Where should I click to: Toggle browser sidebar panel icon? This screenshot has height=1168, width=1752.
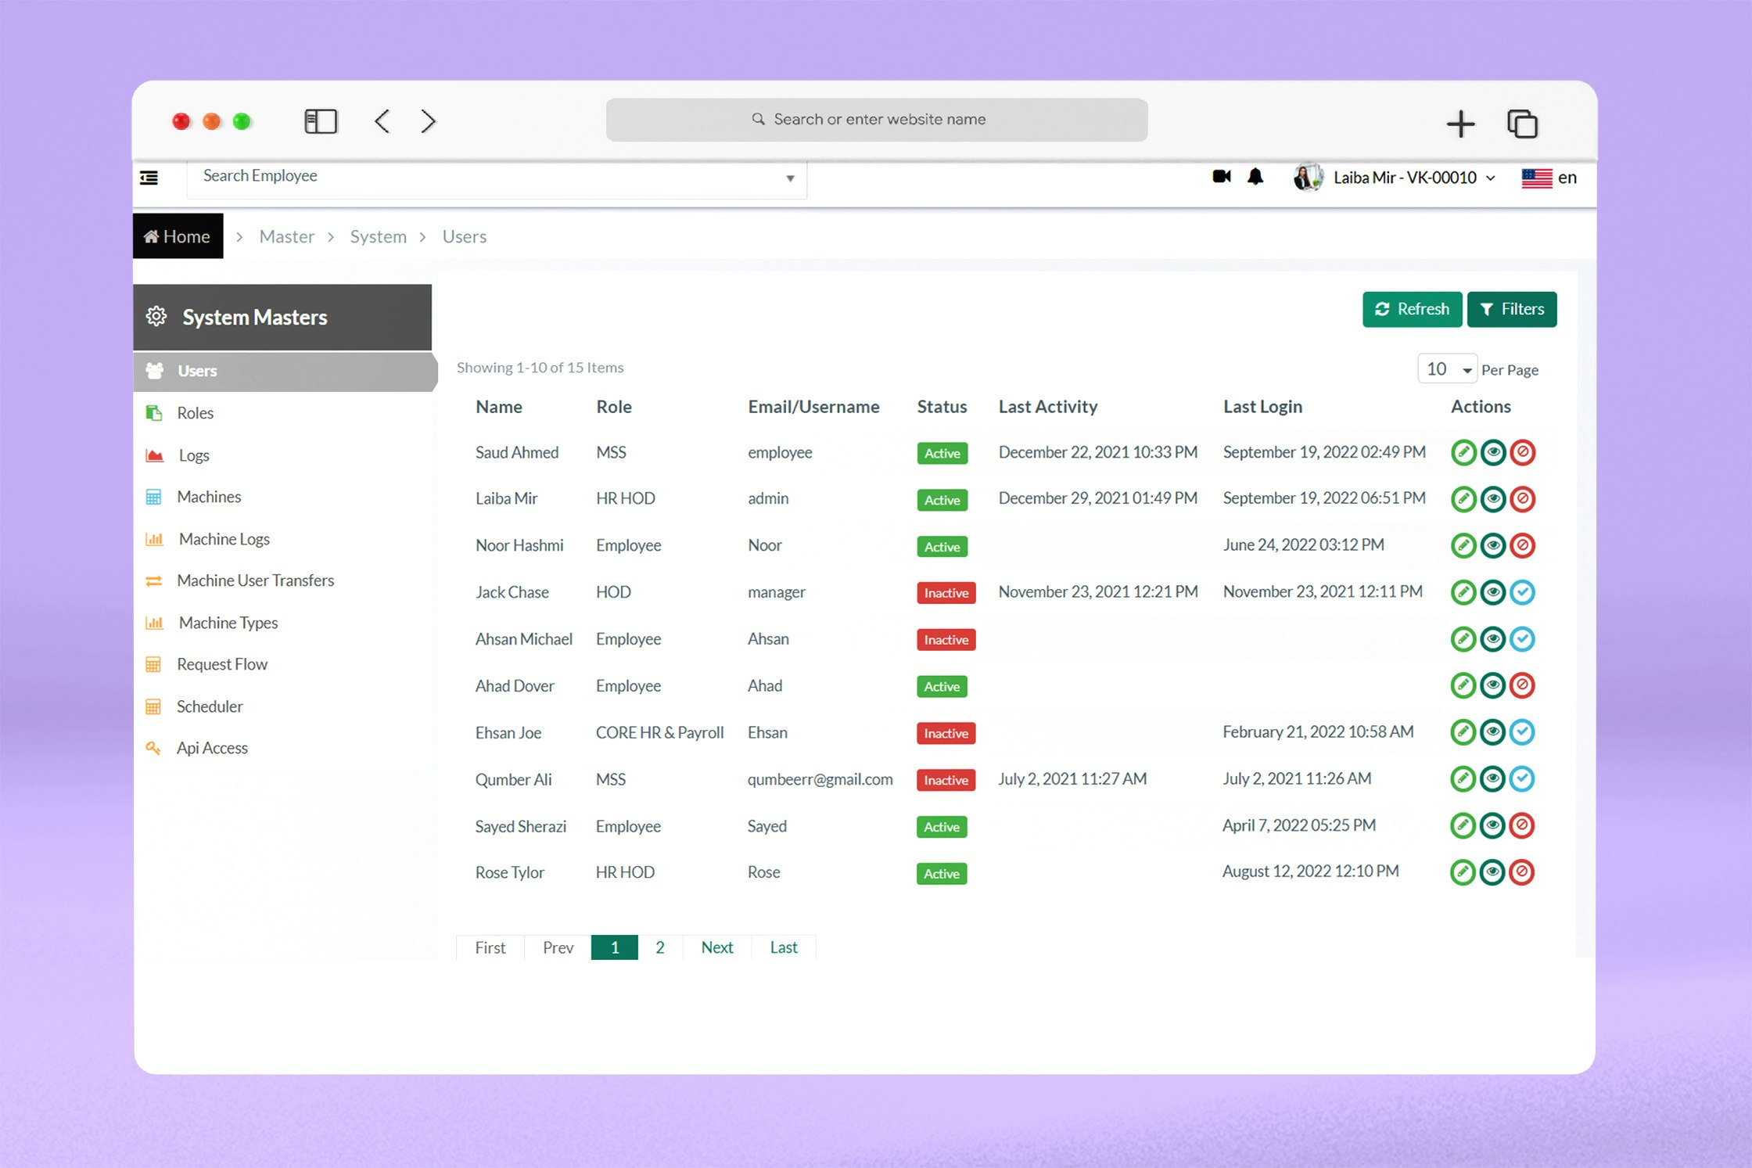pyautogui.click(x=321, y=121)
